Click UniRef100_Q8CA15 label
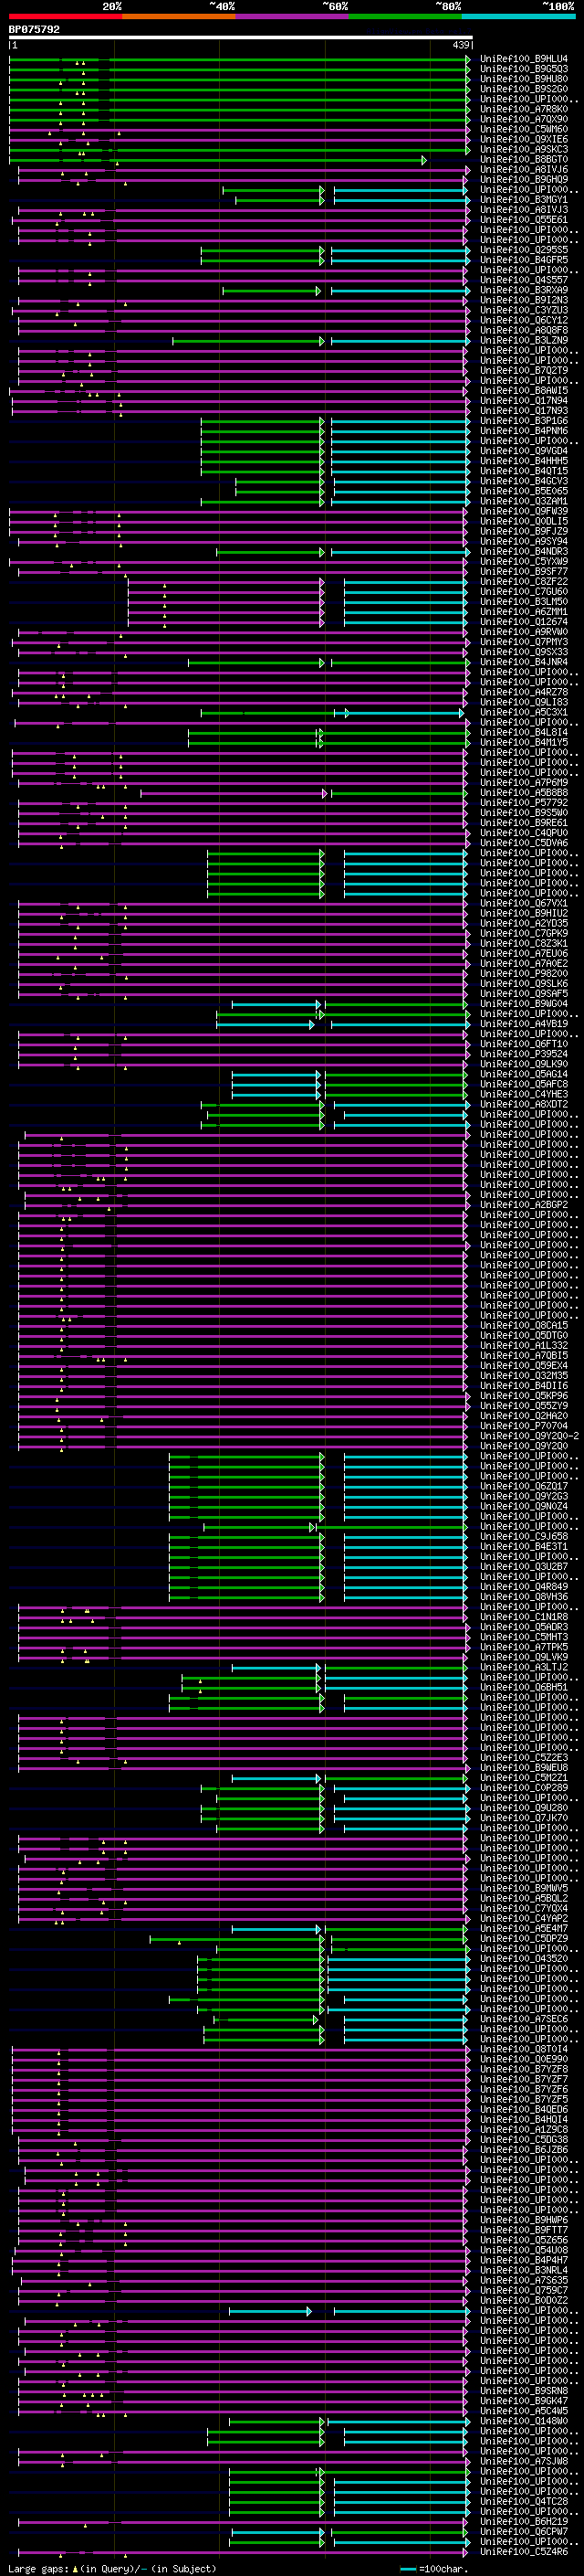Screen dimensions: 584x2576 tap(523, 1326)
